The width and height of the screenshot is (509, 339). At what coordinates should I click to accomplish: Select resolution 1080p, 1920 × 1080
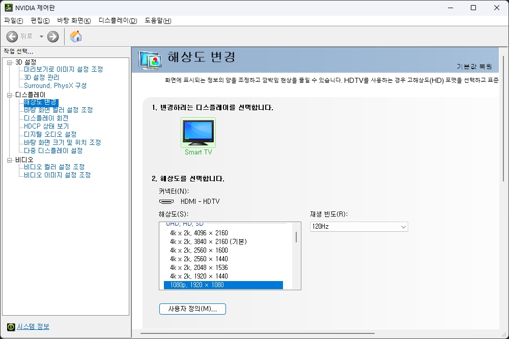(223, 285)
